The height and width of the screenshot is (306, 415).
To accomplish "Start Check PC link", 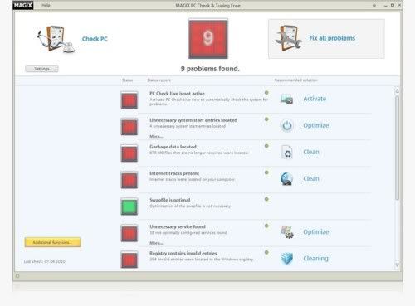I will 95,39.
